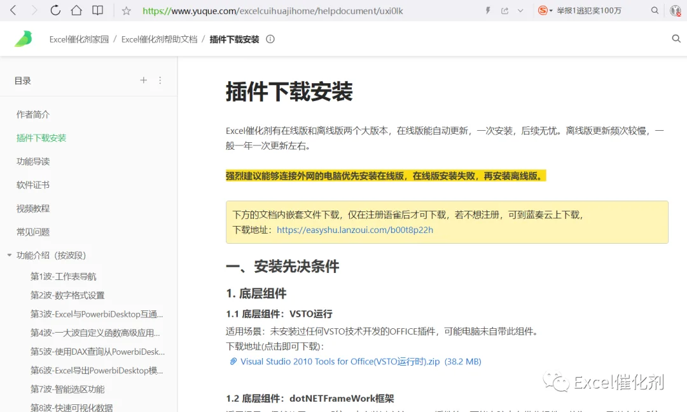Click the browser forward arrow
This screenshot has height=412, width=687.
pyautogui.click(x=34, y=11)
